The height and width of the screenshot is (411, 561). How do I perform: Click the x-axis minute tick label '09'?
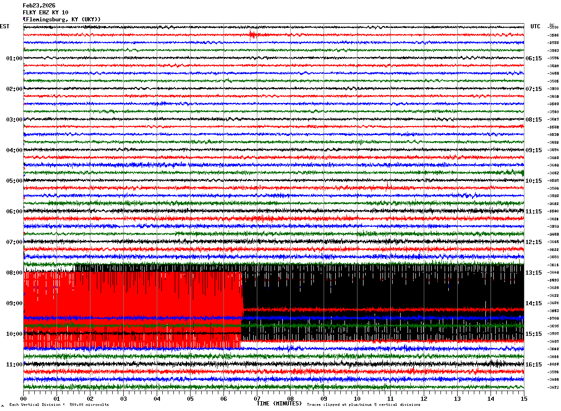pyautogui.click(x=324, y=398)
